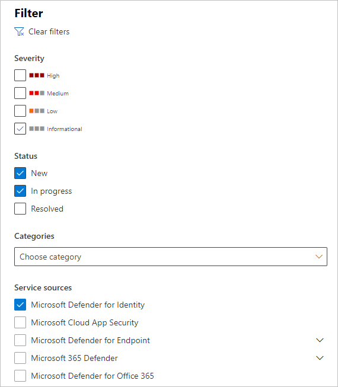Click Microsoft Cloud App Security label
The height and width of the screenshot is (387, 338).
tap(85, 322)
